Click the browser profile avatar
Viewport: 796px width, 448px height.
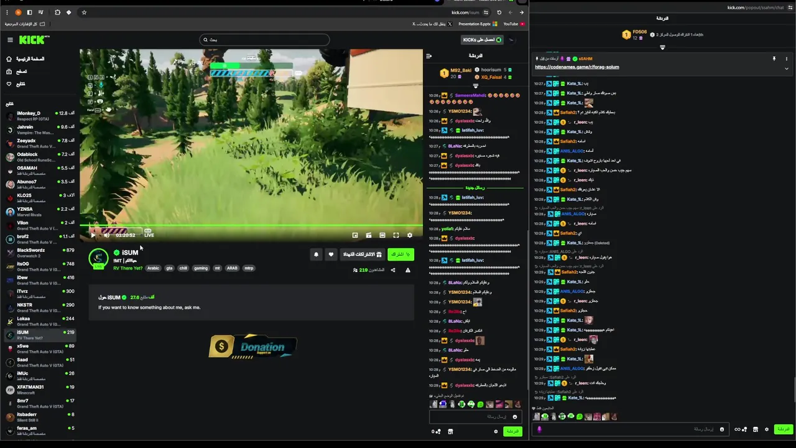(x=18, y=12)
